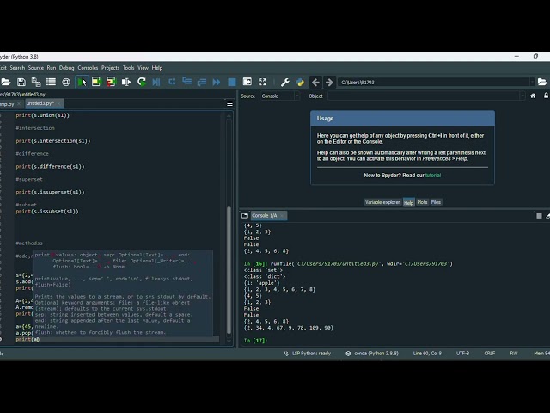Open the Projects menu
Image resolution: width=550 pixels, height=413 pixels.
point(110,68)
